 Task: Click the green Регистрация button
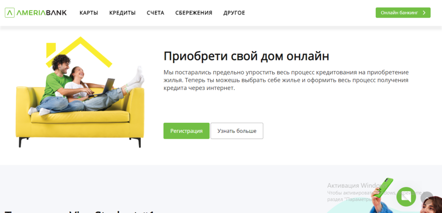point(186,131)
